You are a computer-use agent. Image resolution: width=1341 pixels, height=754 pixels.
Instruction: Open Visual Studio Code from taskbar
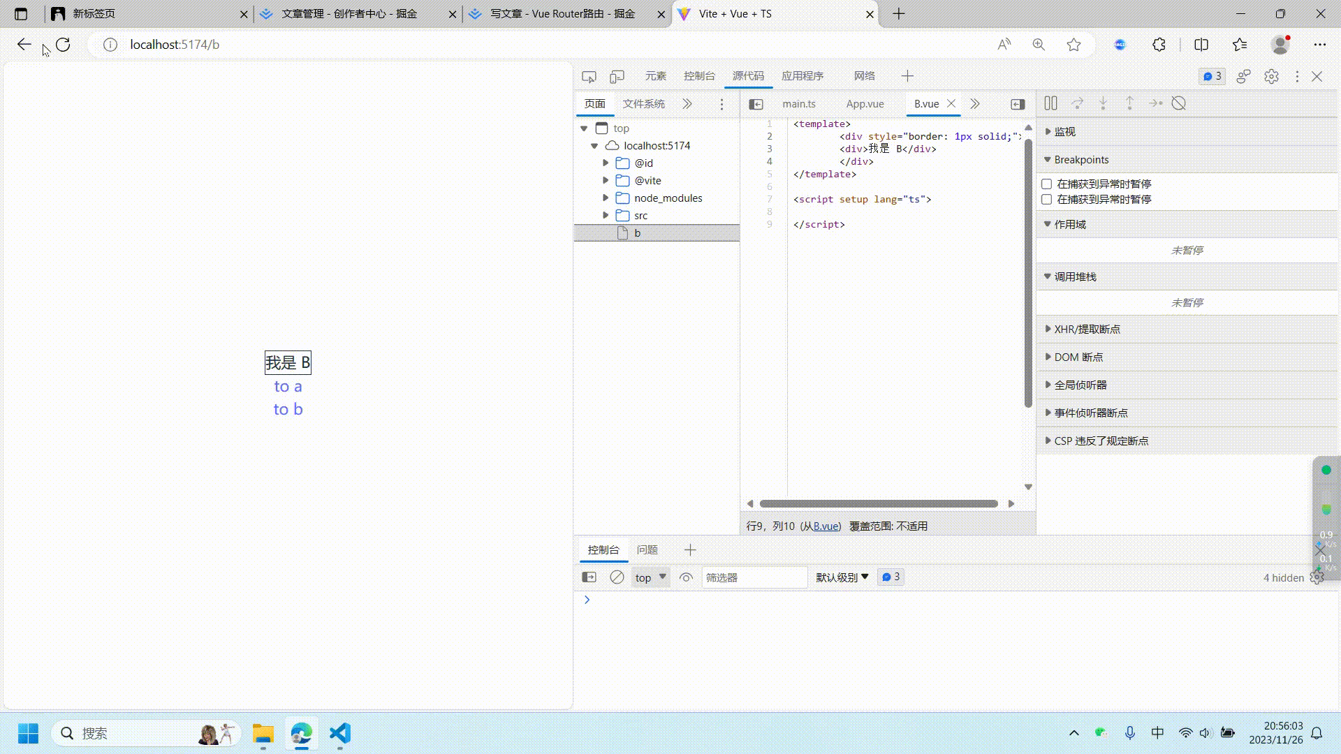tap(340, 733)
